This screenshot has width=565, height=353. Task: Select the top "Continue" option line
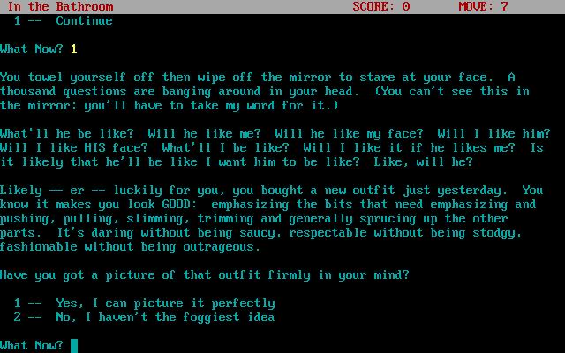63,20
